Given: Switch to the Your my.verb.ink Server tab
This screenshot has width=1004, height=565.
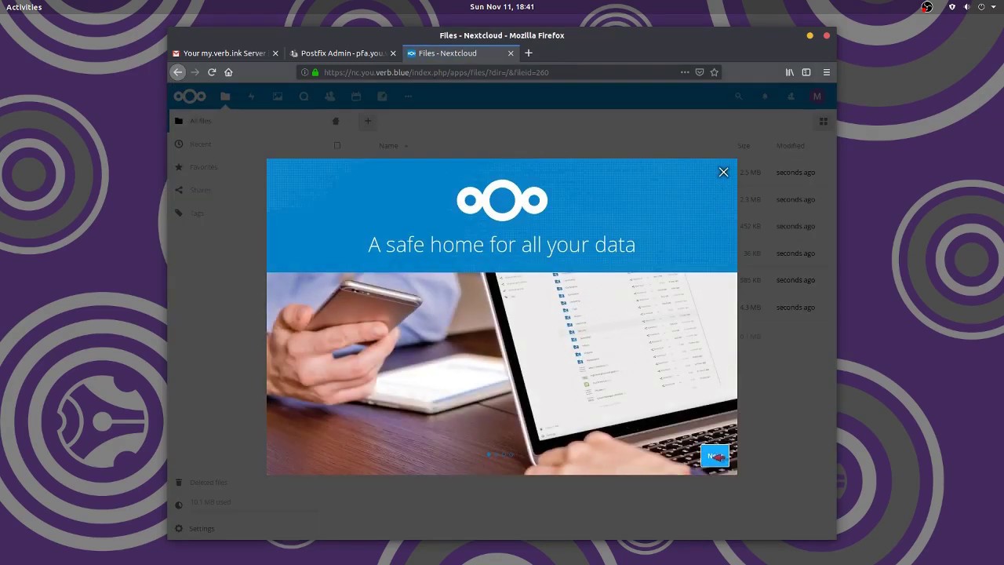Looking at the screenshot, I should point(226,53).
